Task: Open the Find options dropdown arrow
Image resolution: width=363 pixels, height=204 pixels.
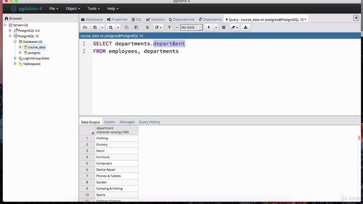Action: pyautogui.click(x=118, y=28)
